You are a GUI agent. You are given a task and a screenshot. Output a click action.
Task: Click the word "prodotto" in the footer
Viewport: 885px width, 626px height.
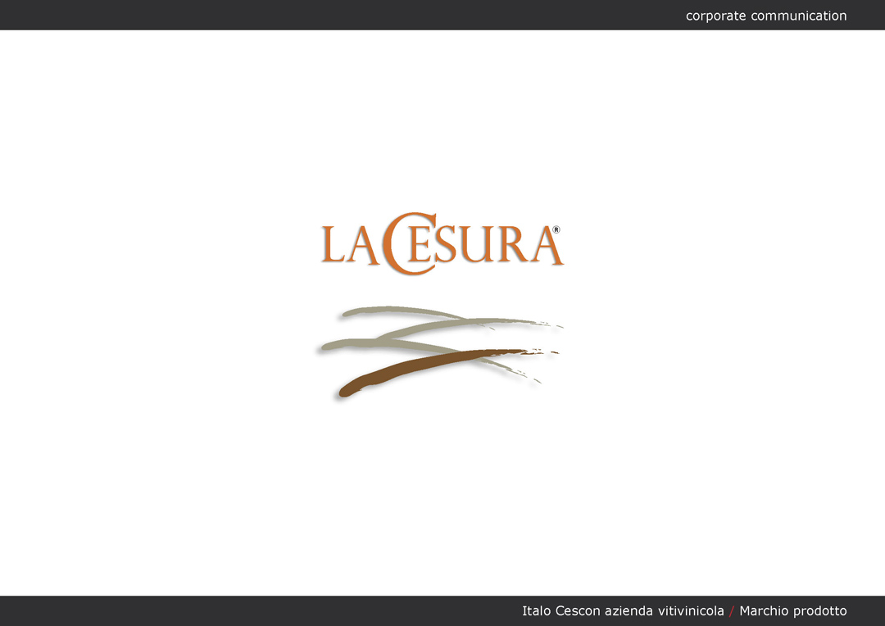click(x=820, y=610)
